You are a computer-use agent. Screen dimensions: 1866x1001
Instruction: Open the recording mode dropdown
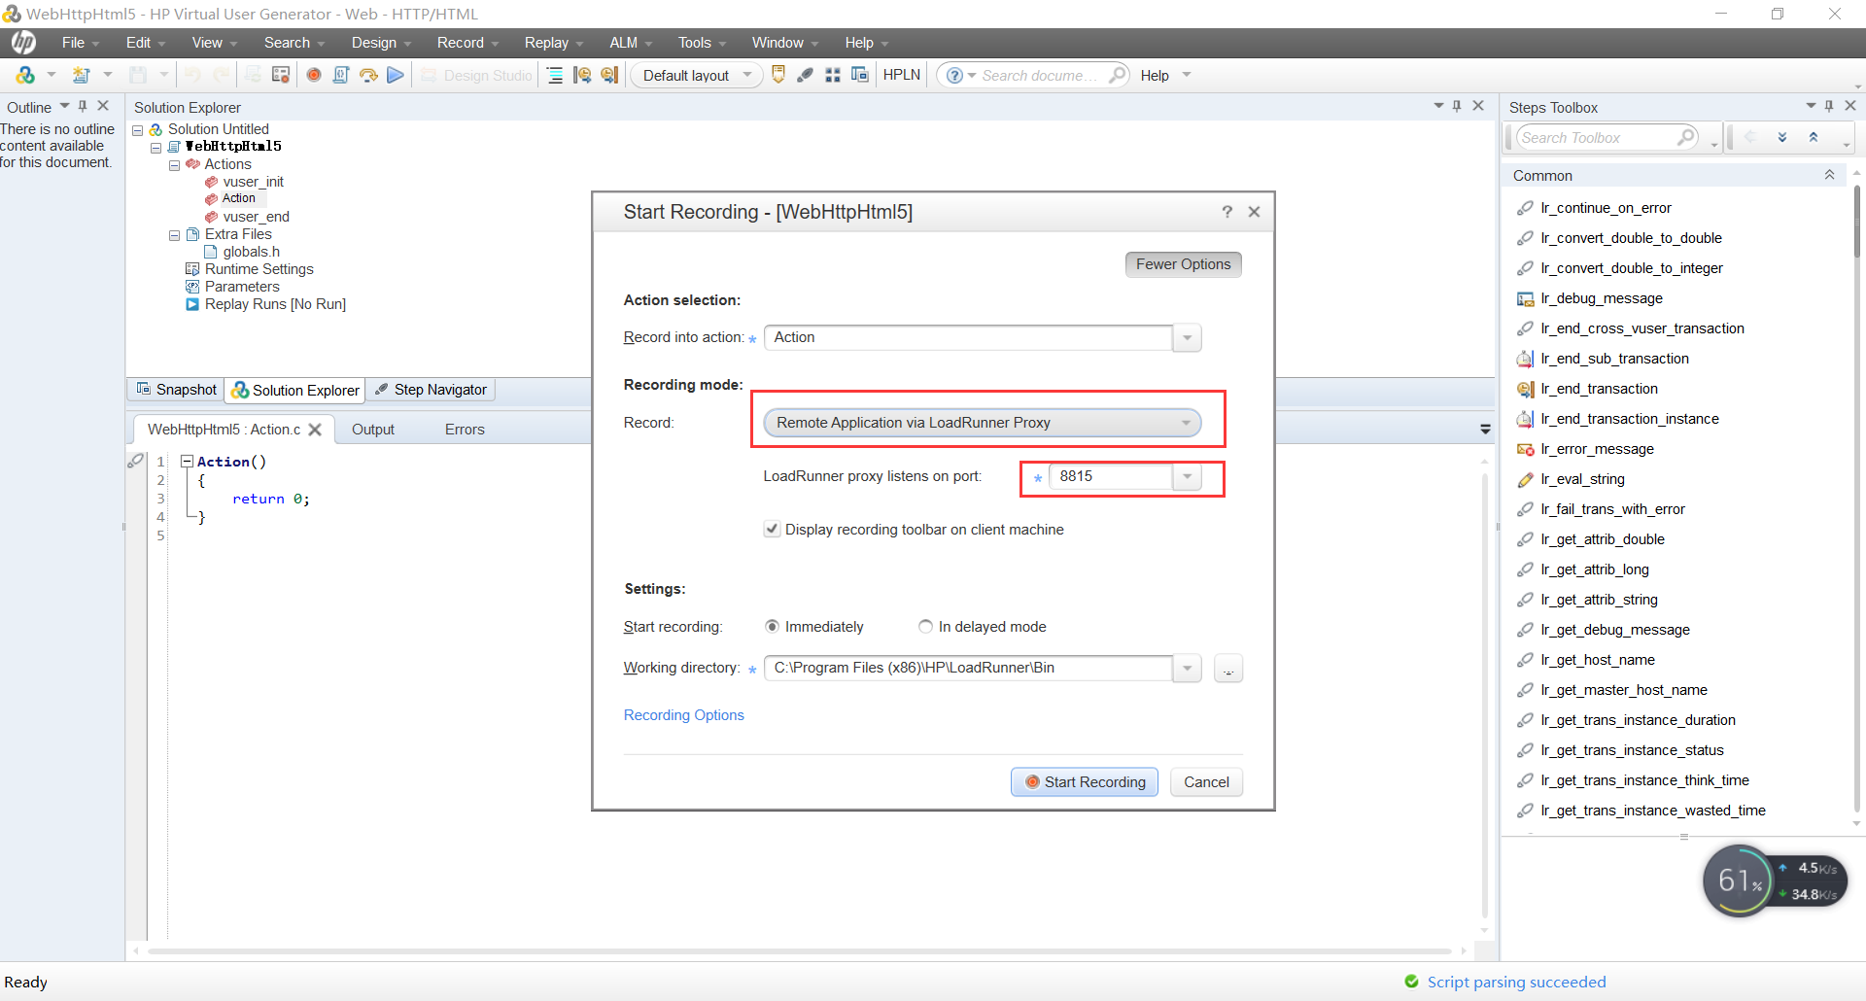pos(1185,422)
